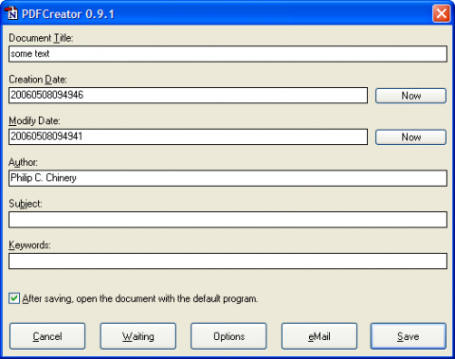Click the Document Title label
Viewport: 455px width, 359px height.
(x=41, y=38)
